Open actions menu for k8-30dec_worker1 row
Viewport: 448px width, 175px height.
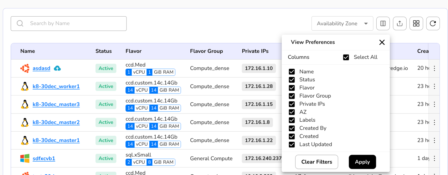[x=434, y=86]
